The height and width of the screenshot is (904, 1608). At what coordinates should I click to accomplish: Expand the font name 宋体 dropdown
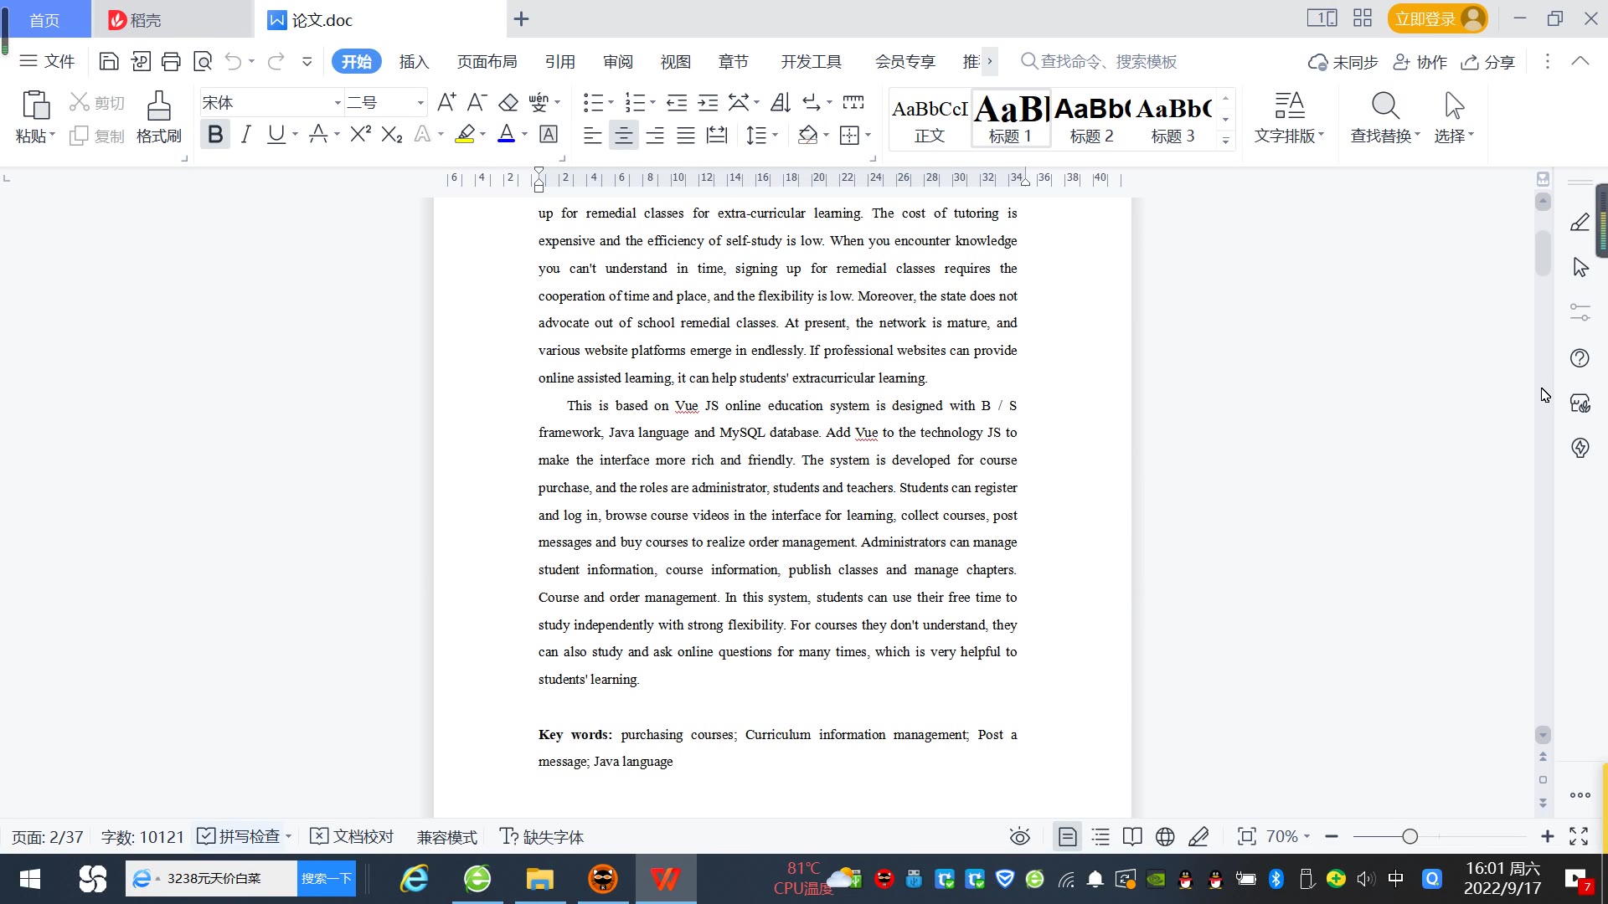(338, 103)
